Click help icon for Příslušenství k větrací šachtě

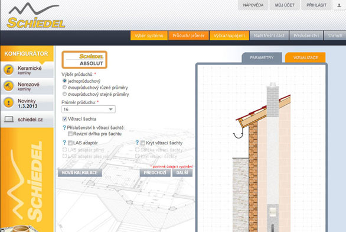tap(64, 128)
